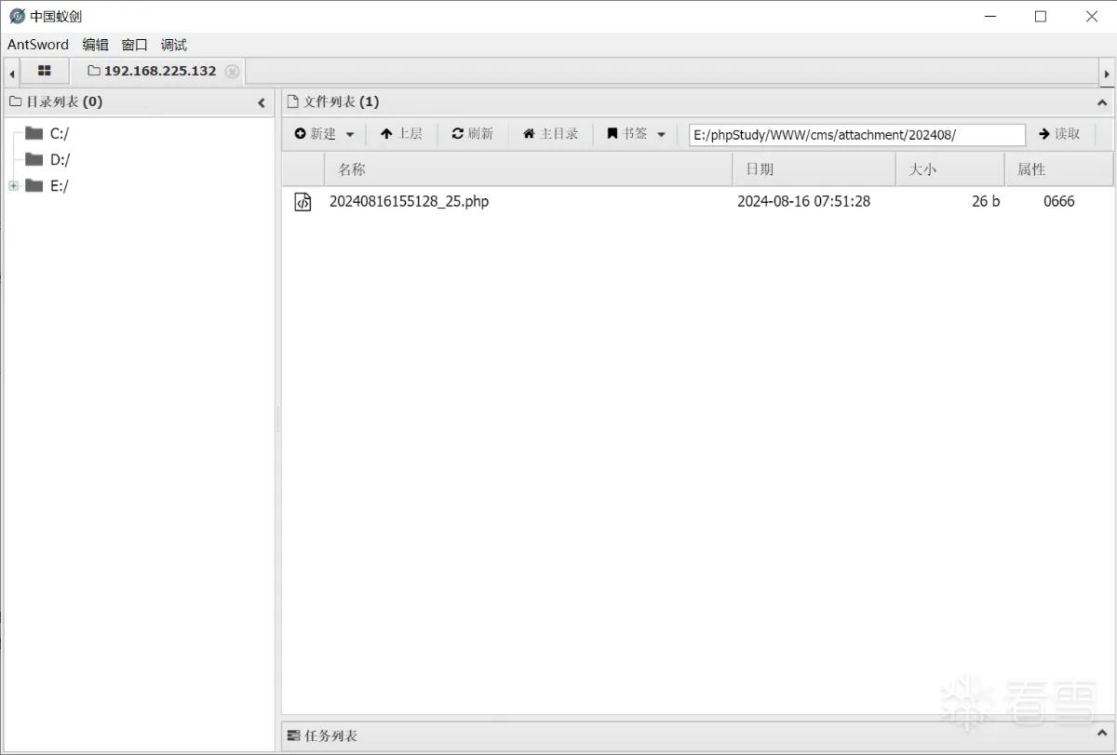Open the AntSword menu
Image resolution: width=1117 pixels, height=755 pixels.
[x=38, y=45]
